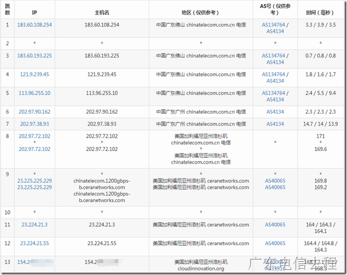This screenshot has height=275, width=347.
Task: Select the 202.97.38.93 IP link
Action: [x=34, y=124]
